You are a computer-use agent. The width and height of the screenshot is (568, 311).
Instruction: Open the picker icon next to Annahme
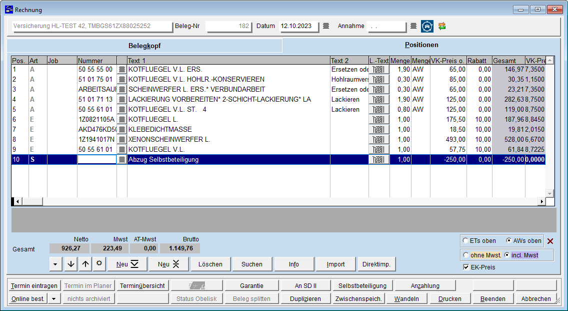(x=413, y=26)
